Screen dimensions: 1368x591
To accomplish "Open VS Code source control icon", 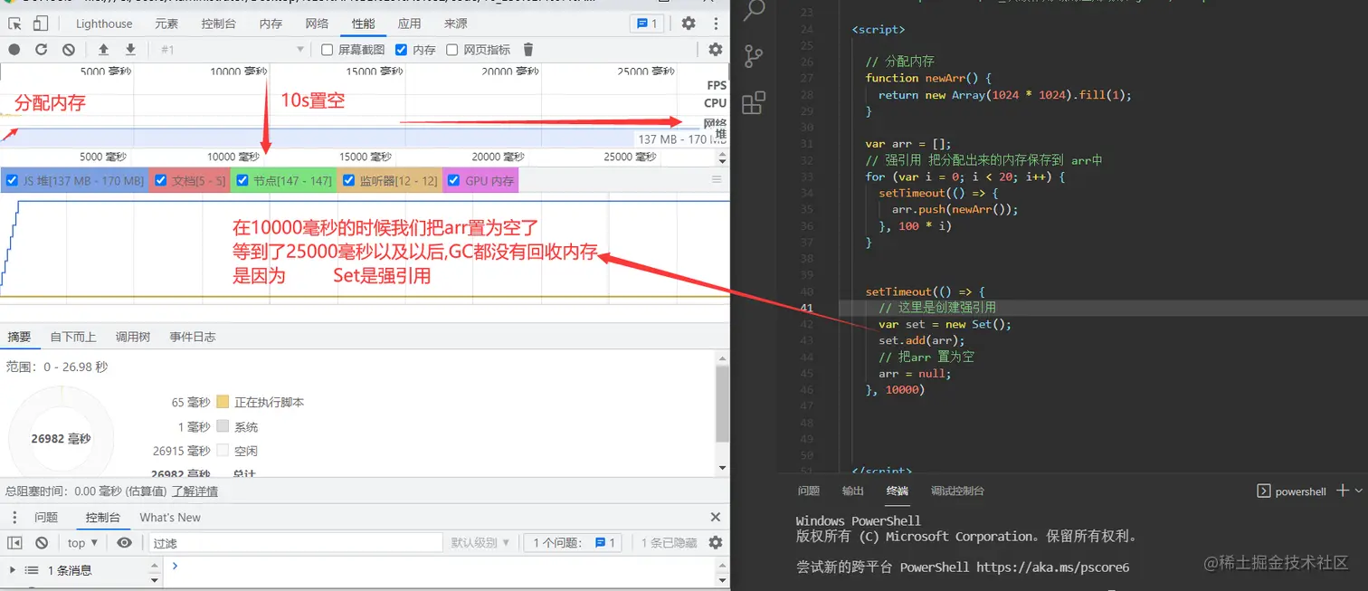I will (x=754, y=56).
